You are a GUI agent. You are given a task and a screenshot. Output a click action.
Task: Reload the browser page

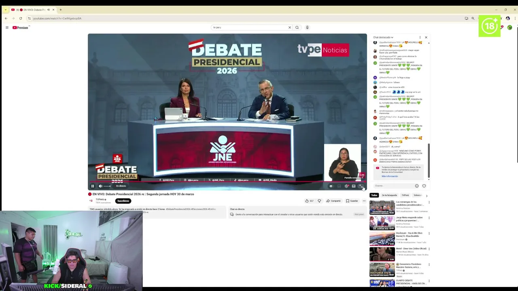click(21, 18)
